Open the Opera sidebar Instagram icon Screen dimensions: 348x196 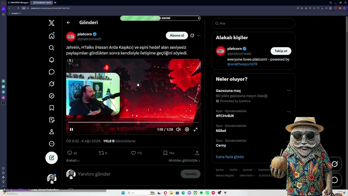click(x=3, y=97)
